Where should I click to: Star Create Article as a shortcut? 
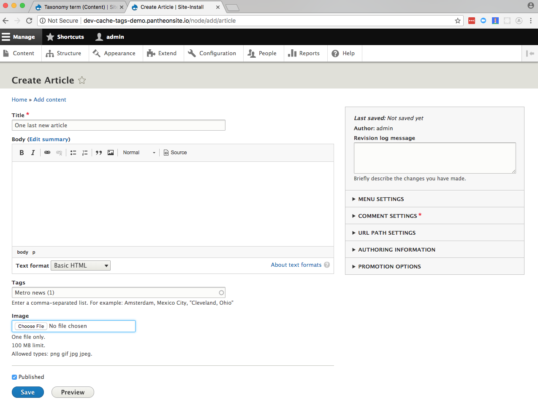82,80
